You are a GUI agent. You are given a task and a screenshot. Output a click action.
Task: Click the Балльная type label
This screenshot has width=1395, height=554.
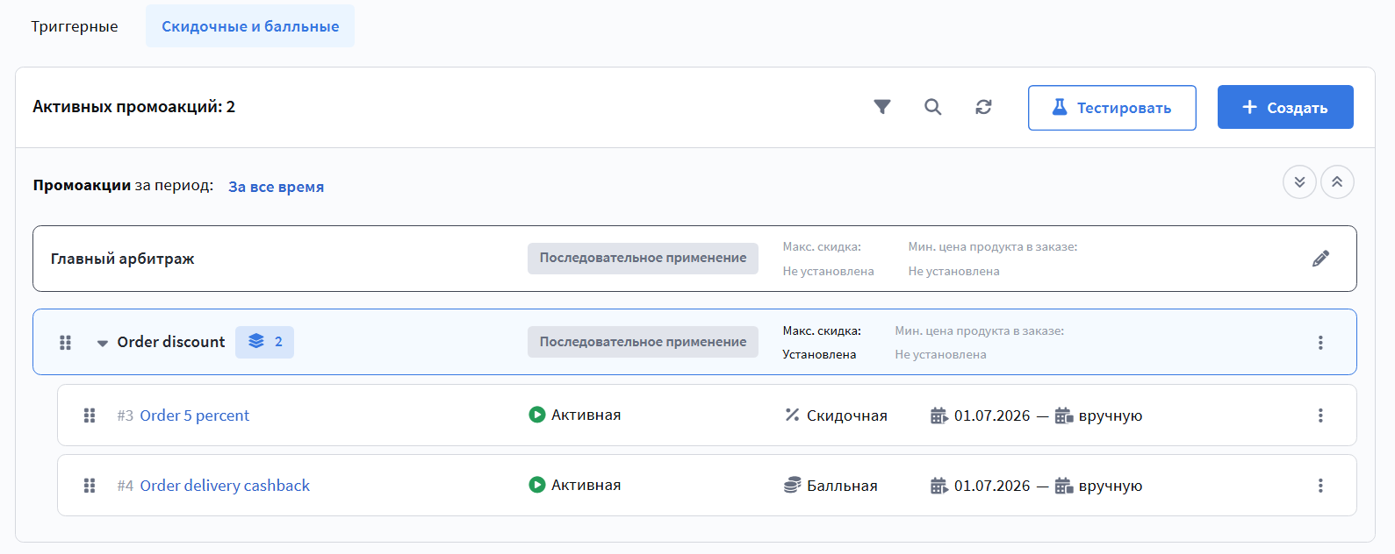pyautogui.click(x=842, y=486)
